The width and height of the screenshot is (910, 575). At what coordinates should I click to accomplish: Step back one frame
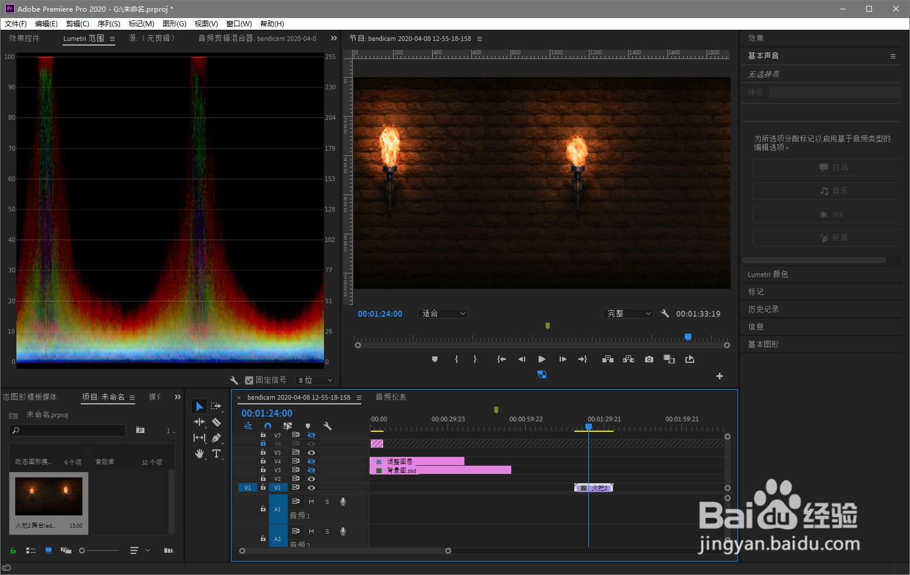click(x=522, y=359)
